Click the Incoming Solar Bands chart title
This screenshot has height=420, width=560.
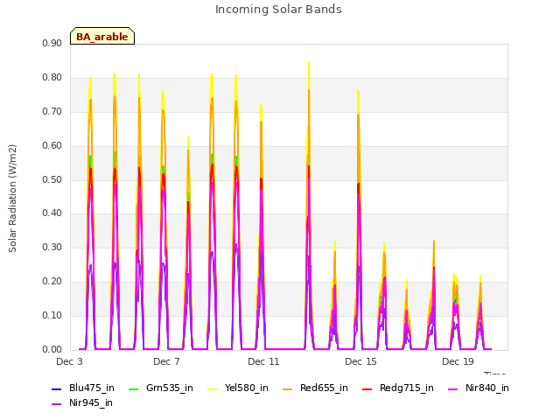pyautogui.click(x=278, y=10)
